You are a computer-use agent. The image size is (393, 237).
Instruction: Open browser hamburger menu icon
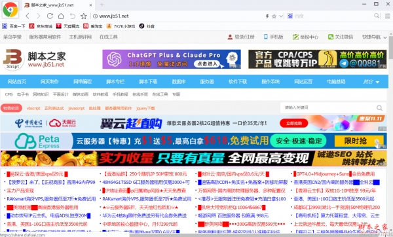387,16
